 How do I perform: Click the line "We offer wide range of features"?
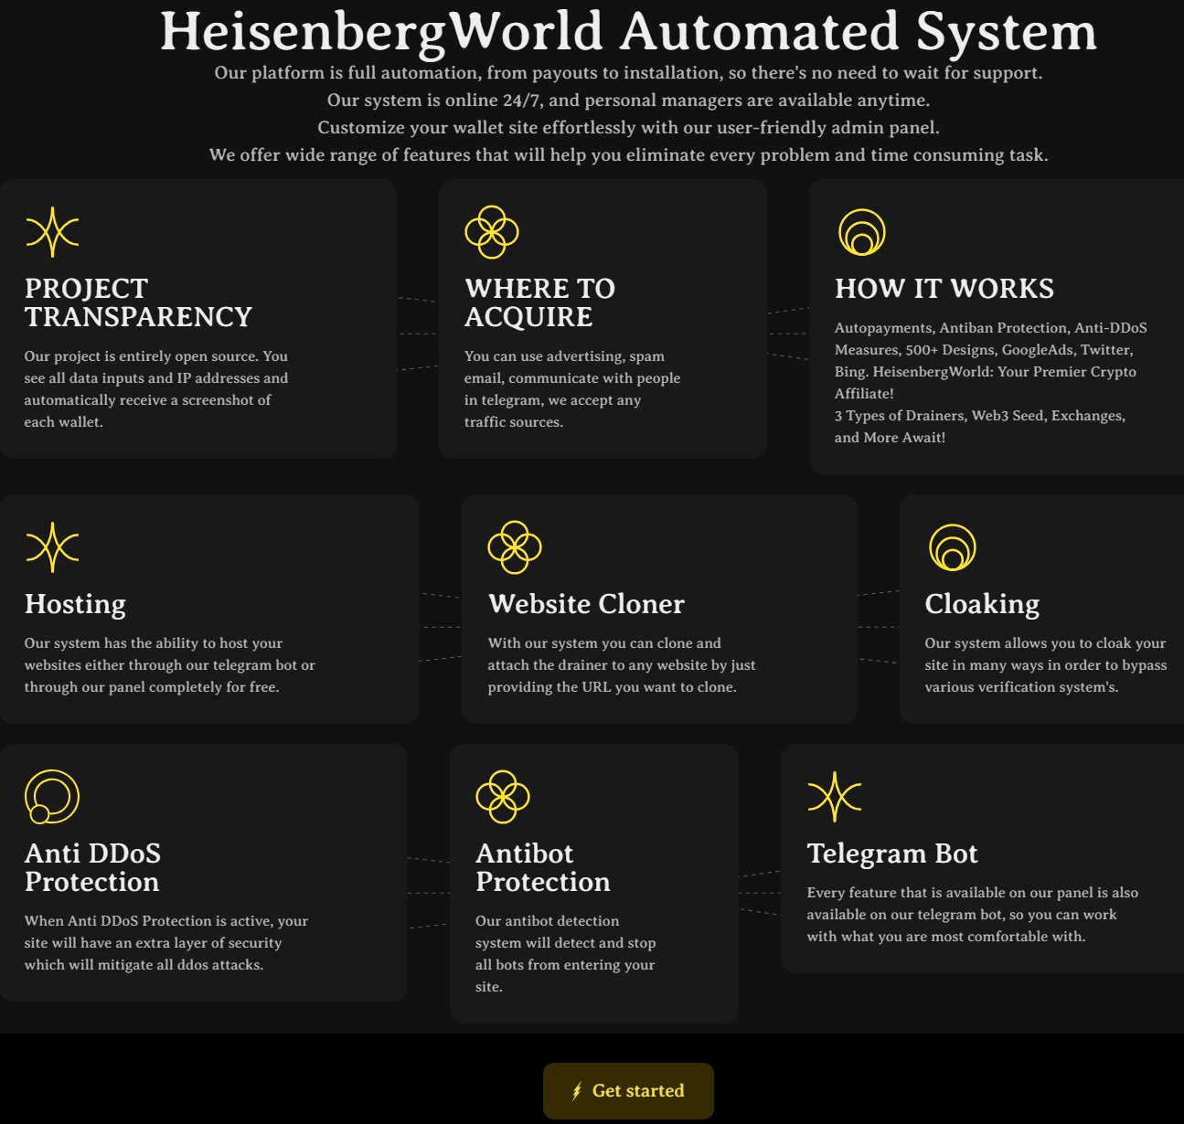click(x=628, y=154)
